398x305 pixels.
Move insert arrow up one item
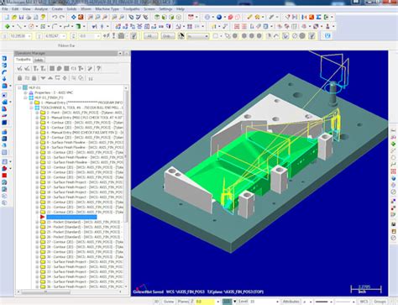pyautogui.click(x=50, y=78)
